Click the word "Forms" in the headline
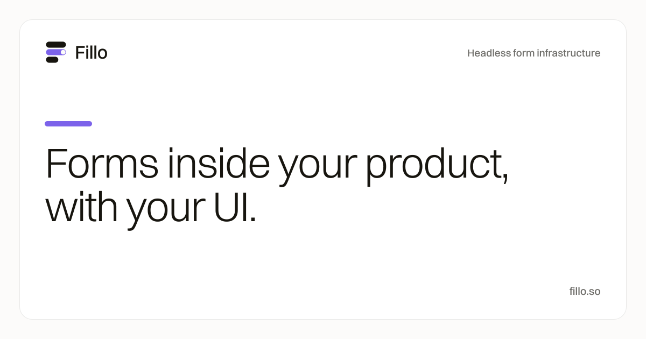 pyautogui.click(x=102, y=163)
